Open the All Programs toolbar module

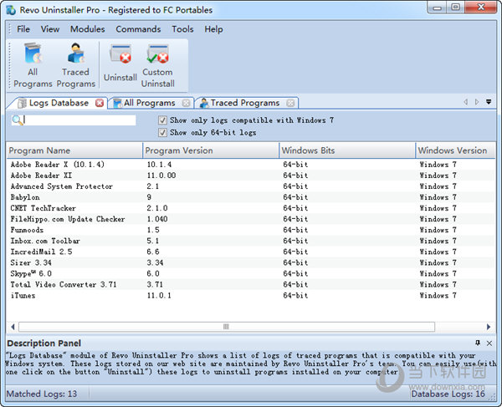tap(33, 65)
